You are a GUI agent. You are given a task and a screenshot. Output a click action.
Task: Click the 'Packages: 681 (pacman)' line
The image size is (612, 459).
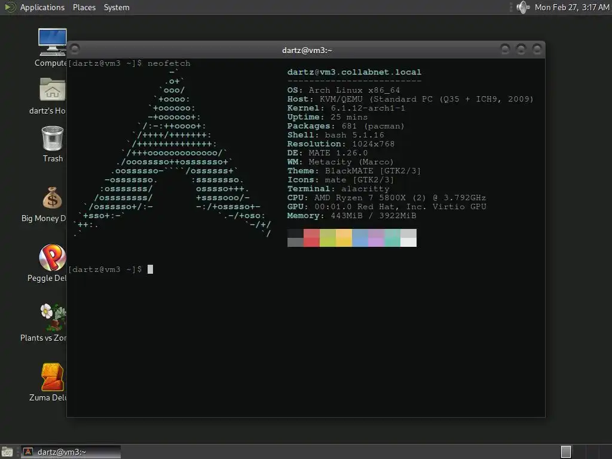click(x=346, y=126)
